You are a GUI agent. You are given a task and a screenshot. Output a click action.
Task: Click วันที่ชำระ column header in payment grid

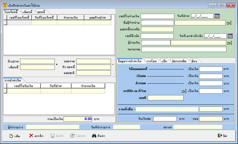point(56,86)
